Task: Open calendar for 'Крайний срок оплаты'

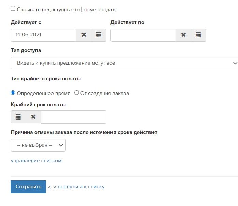Action: (x=18, y=117)
